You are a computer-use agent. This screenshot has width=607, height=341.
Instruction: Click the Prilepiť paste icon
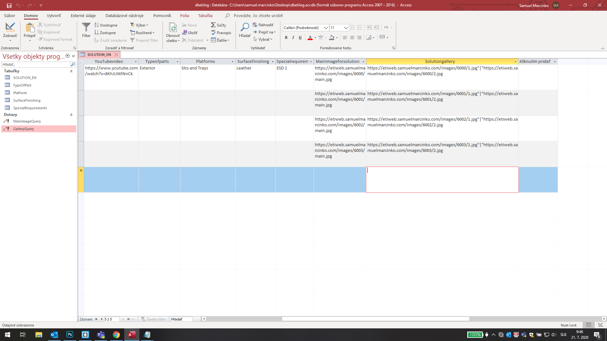point(30,28)
